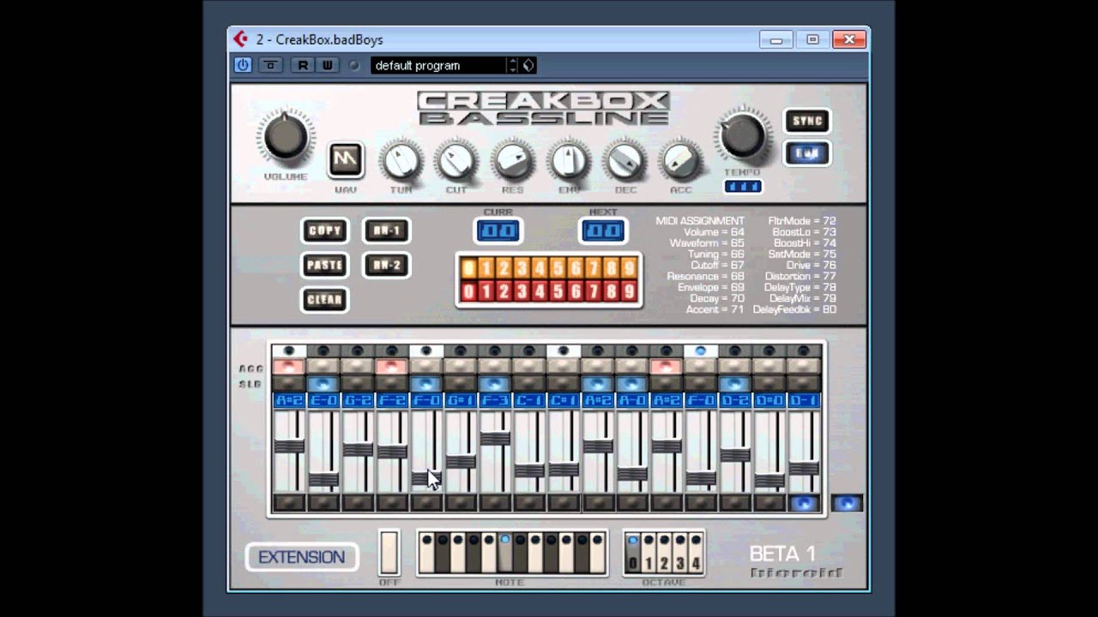The width and height of the screenshot is (1098, 617).
Task: Click the WAV waveform selector button
Action: click(347, 159)
